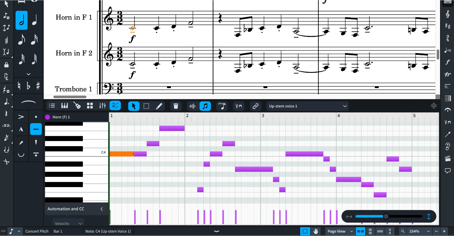454x236 pixels.
Task: Toggle the tenuto articulation
Action: tap(36, 129)
